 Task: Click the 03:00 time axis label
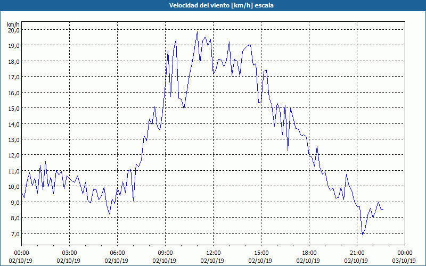pyautogui.click(x=70, y=253)
